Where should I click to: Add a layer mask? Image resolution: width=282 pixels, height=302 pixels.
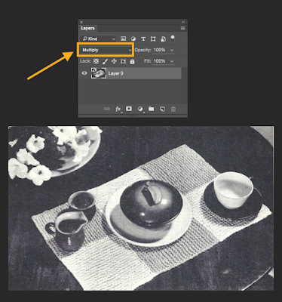click(129, 109)
